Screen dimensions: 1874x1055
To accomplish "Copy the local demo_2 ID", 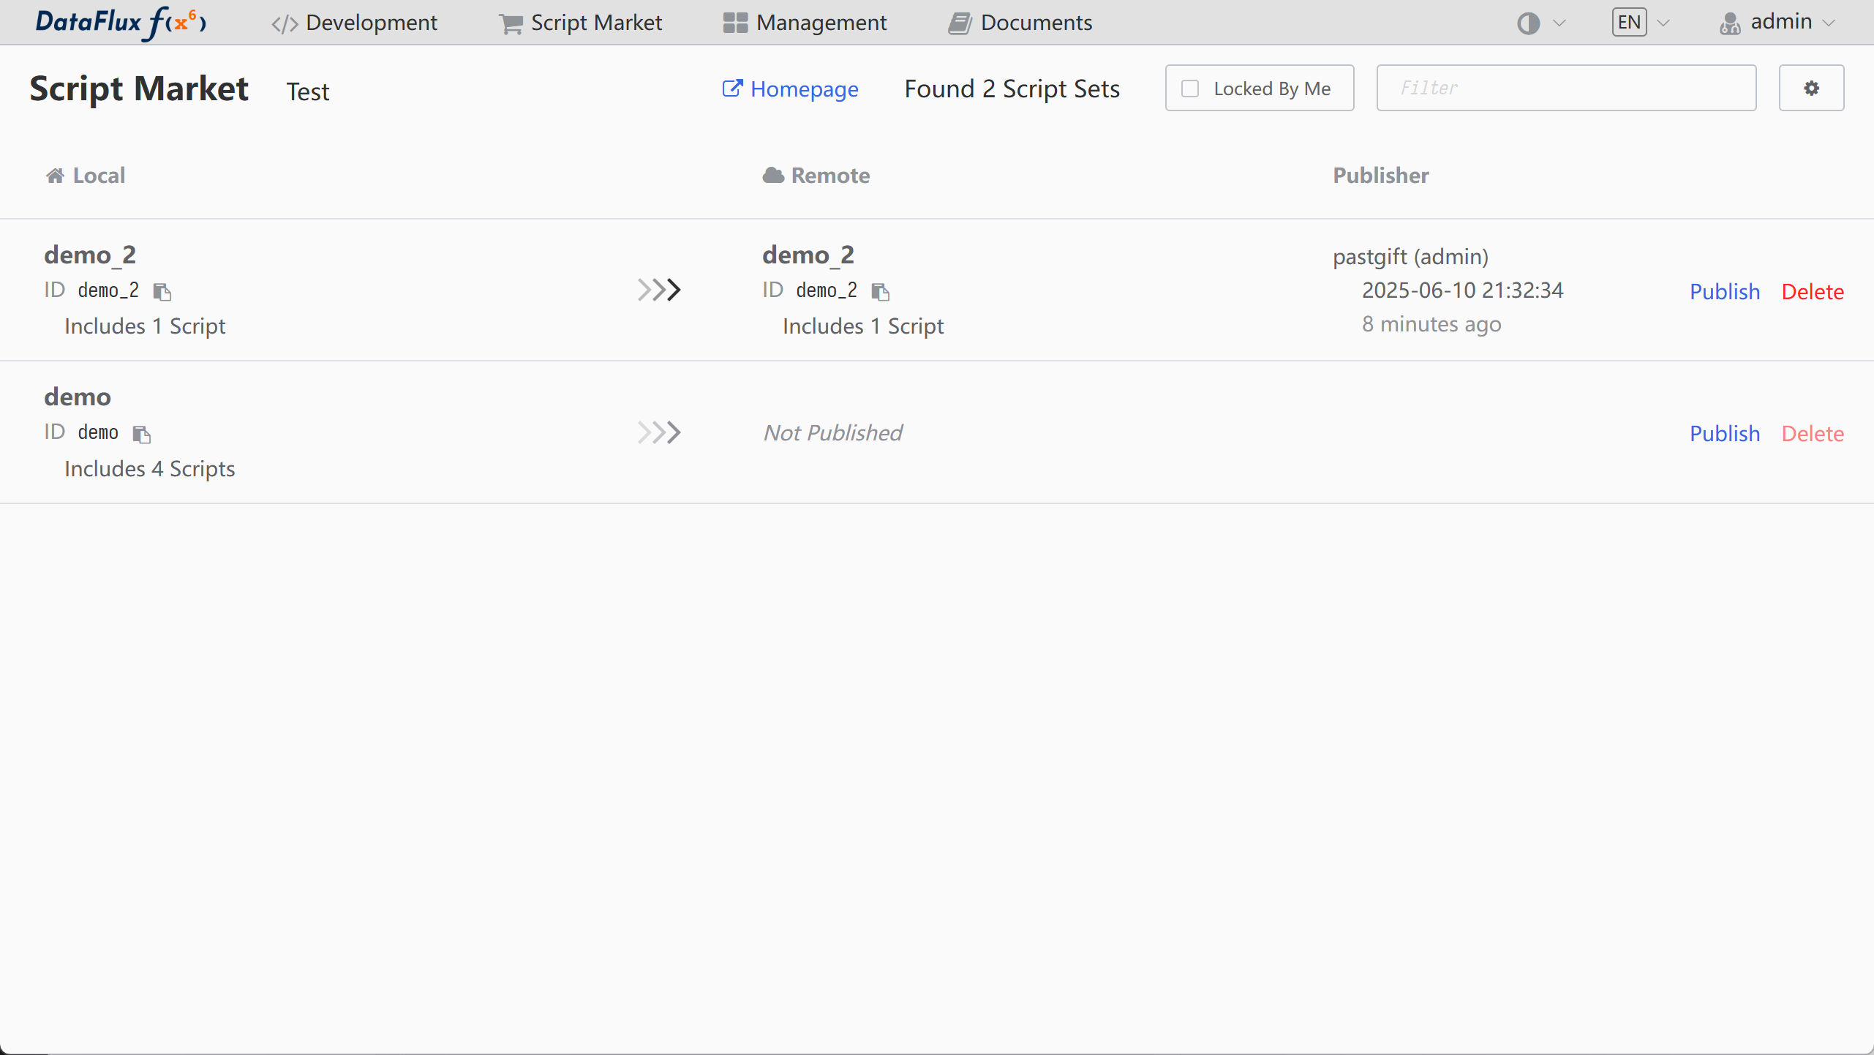I will tap(162, 292).
